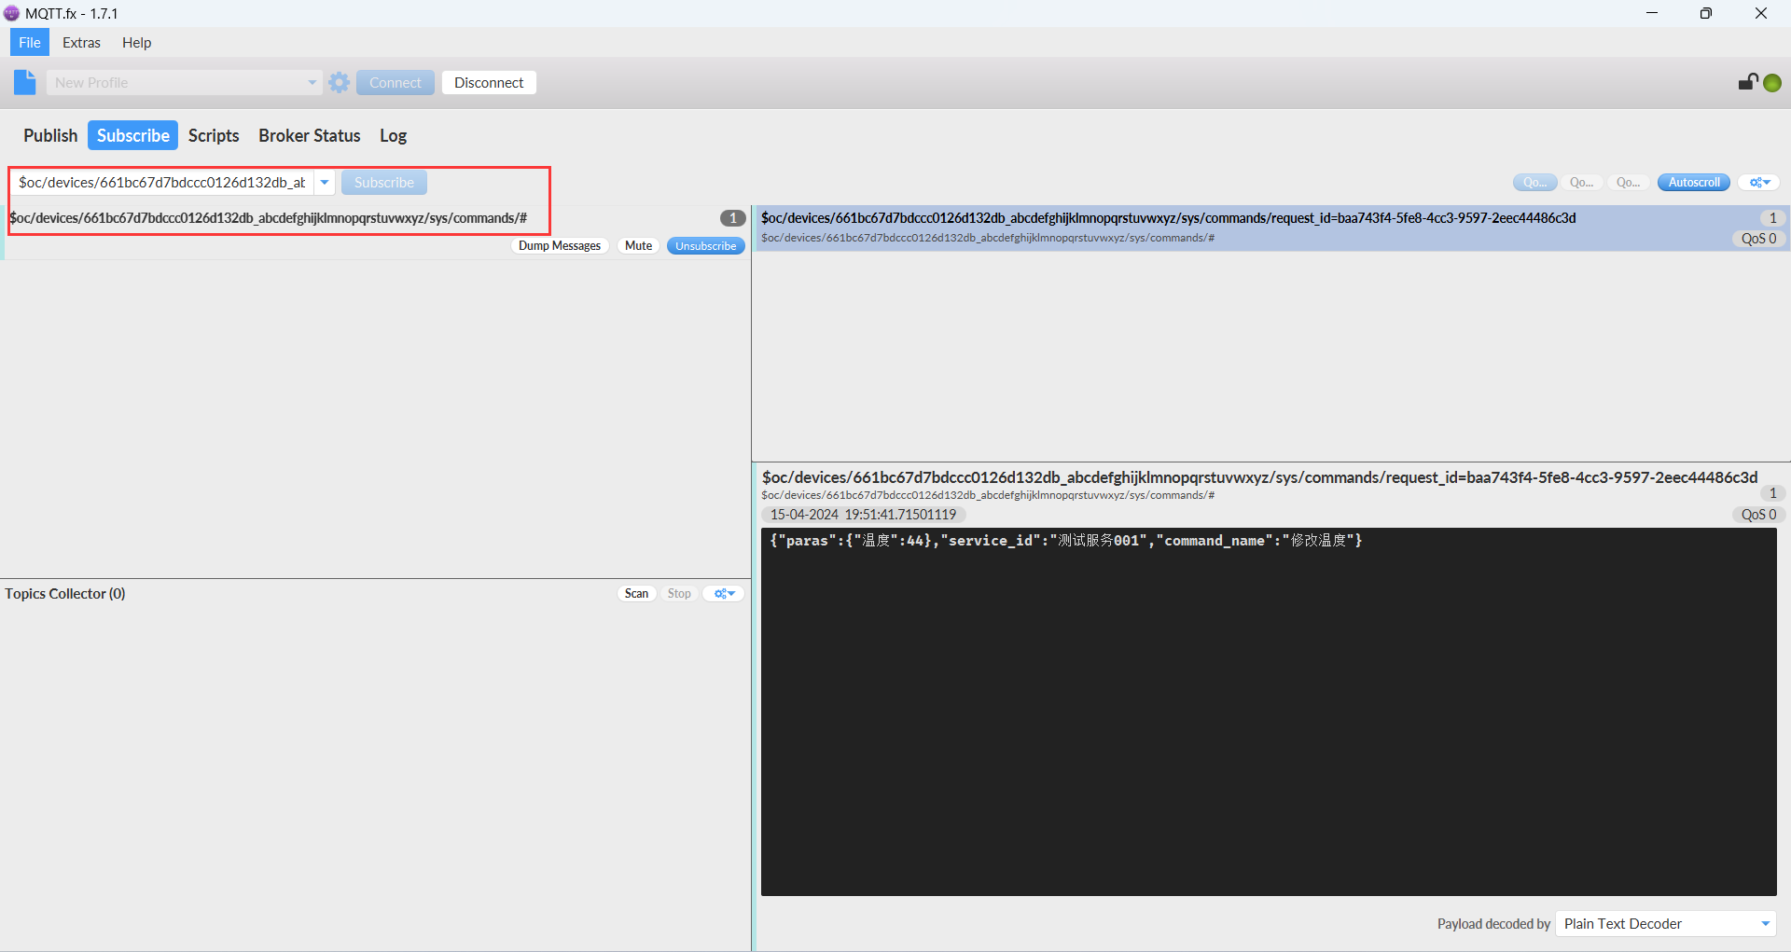The image size is (1791, 952).
Task: Click the QoS 0 badge in message list row
Action: tap(1759, 239)
